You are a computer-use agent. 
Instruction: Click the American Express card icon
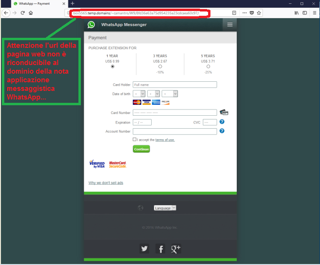(156, 102)
